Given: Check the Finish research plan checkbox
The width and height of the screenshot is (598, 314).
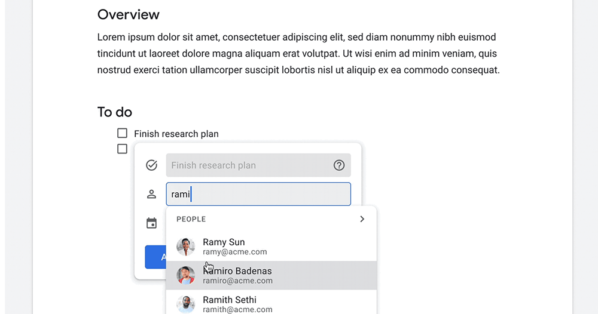Looking at the screenshot, I should click(122, 133).
